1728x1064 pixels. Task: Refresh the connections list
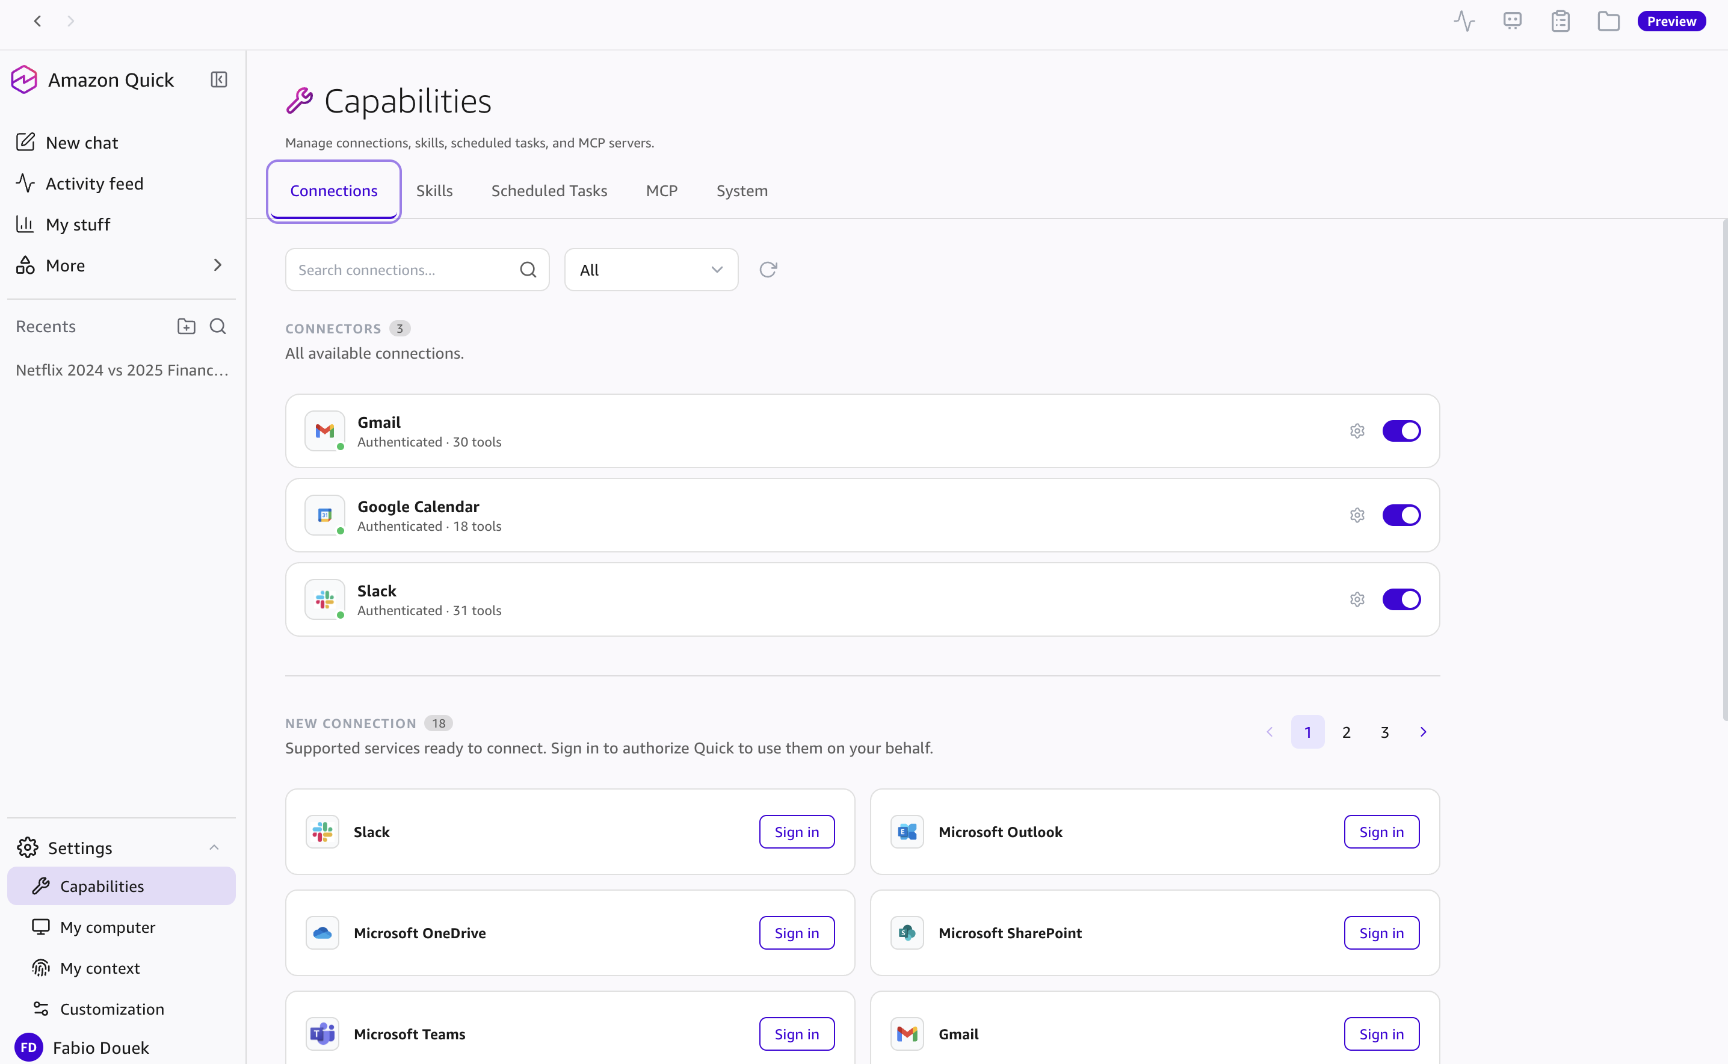[768, 270]
